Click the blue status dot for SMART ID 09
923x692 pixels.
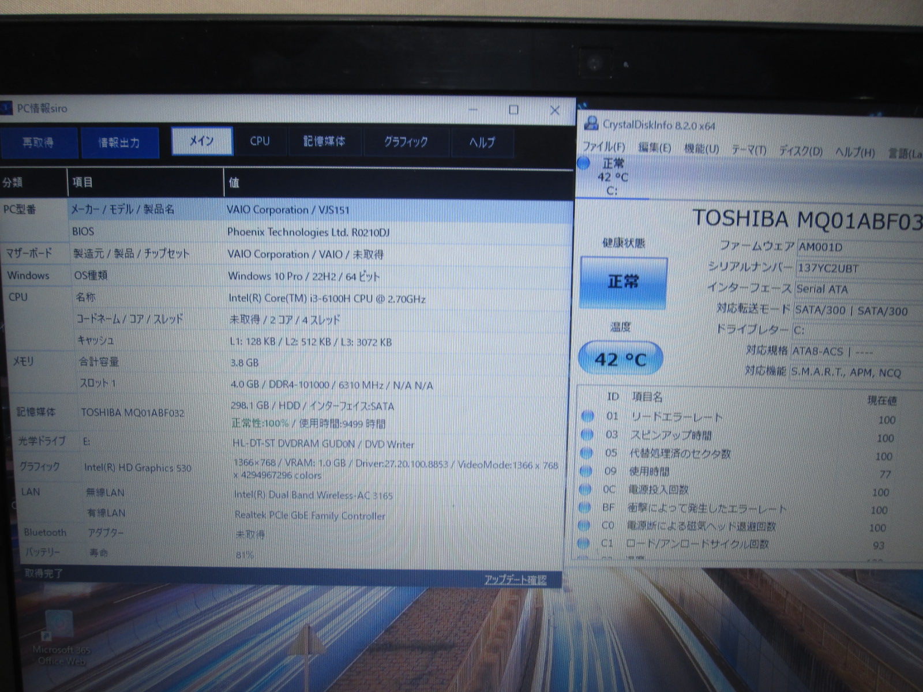tap(586, 471)
